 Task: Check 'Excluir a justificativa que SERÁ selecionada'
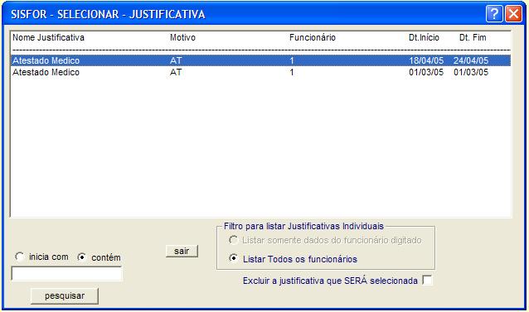point(427,280)
